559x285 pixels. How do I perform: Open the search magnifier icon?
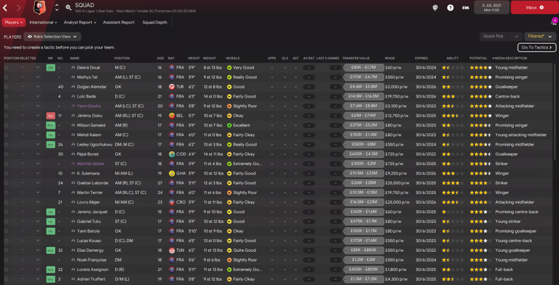pyautogui.click(x=68, y=8)
